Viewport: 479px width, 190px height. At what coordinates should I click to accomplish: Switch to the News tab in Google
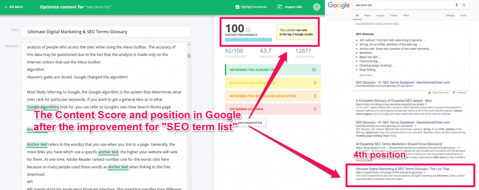tap(368, 15)
